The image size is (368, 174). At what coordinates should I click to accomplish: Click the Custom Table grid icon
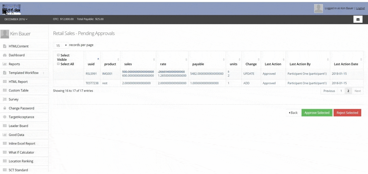(5, 90)
